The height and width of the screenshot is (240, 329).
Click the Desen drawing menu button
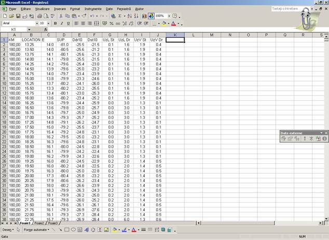tap(7, 229)
